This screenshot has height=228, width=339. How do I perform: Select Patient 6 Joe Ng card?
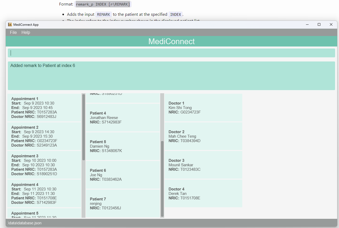(x=123, y=175)
